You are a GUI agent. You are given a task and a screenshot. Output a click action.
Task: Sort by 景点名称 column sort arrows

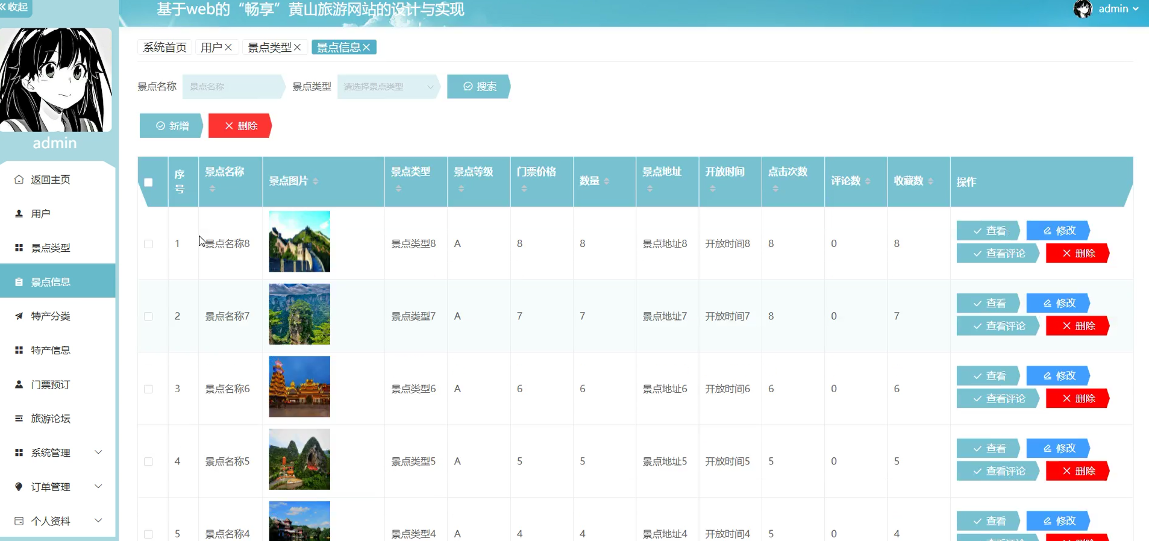pyautogui.click(x=212, y=189)
